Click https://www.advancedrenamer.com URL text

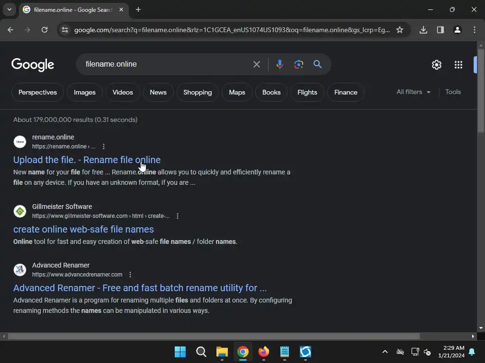(77, 275)
